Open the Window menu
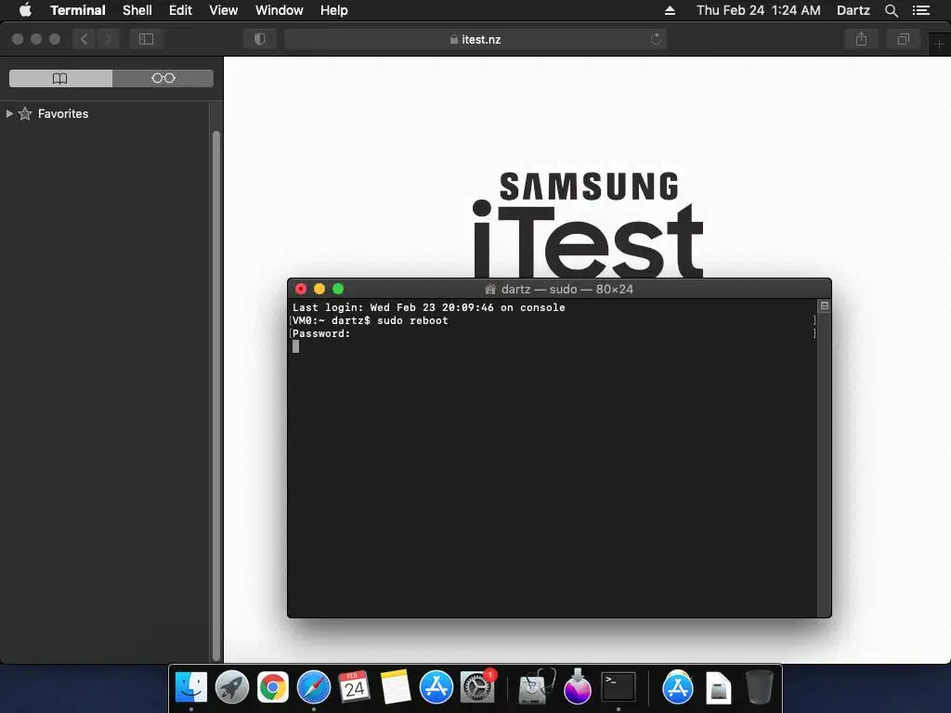This screenshot has width=951, height=713. (279, 10)
